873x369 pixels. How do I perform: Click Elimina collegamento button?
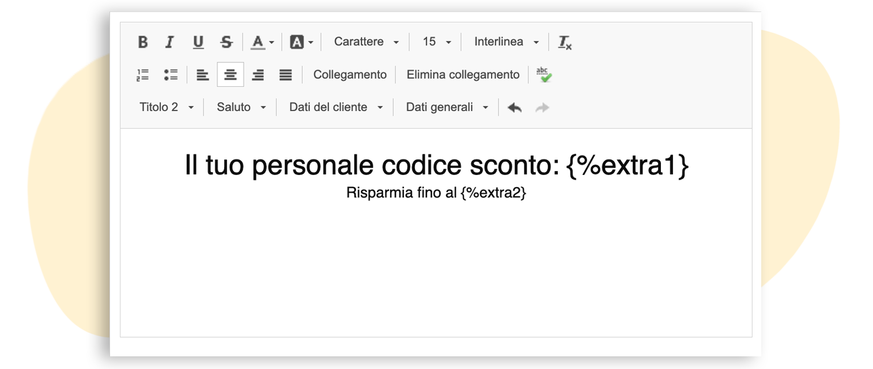463,75
